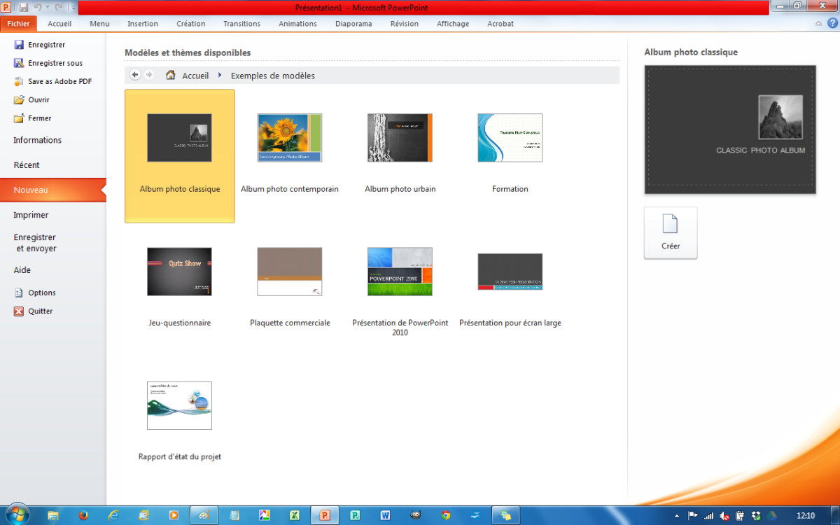Switch to the Accueil ribbon tab

tap(59, 23)
